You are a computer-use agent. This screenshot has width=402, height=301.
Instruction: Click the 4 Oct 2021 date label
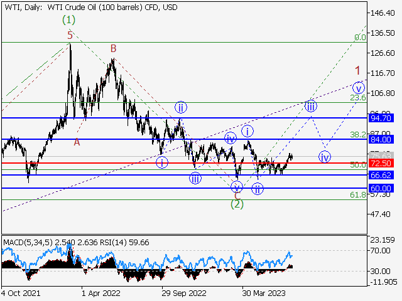click(x=21, y=293)
